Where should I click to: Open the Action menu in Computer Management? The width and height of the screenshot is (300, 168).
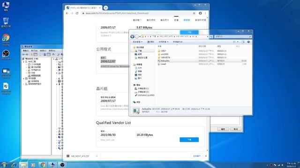click(34, 51)
